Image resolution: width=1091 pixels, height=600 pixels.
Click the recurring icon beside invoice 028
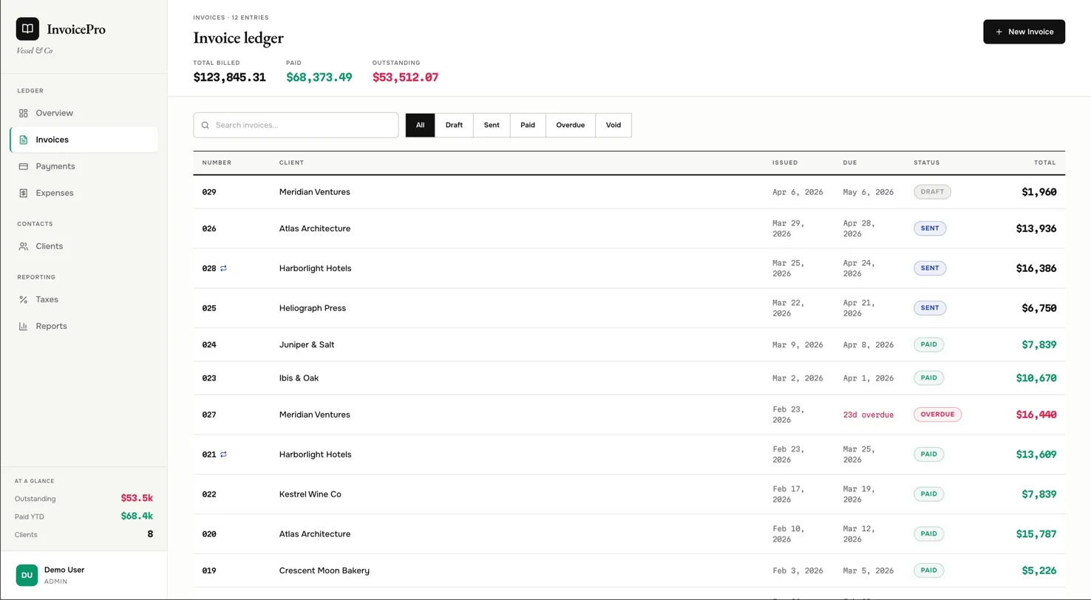click(224, 268)
